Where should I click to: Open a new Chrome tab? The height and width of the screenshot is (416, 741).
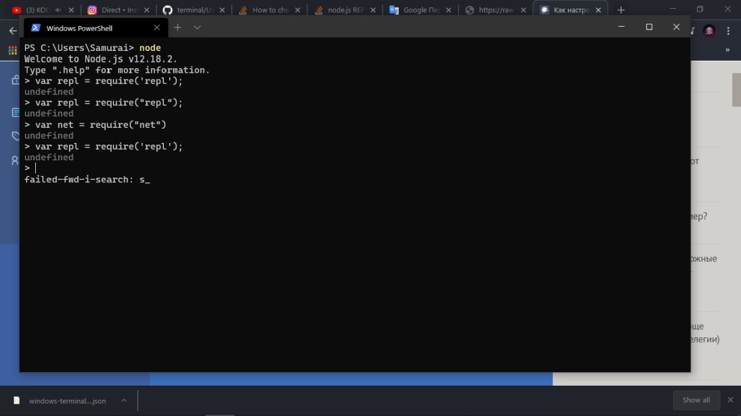pos(621,10)
